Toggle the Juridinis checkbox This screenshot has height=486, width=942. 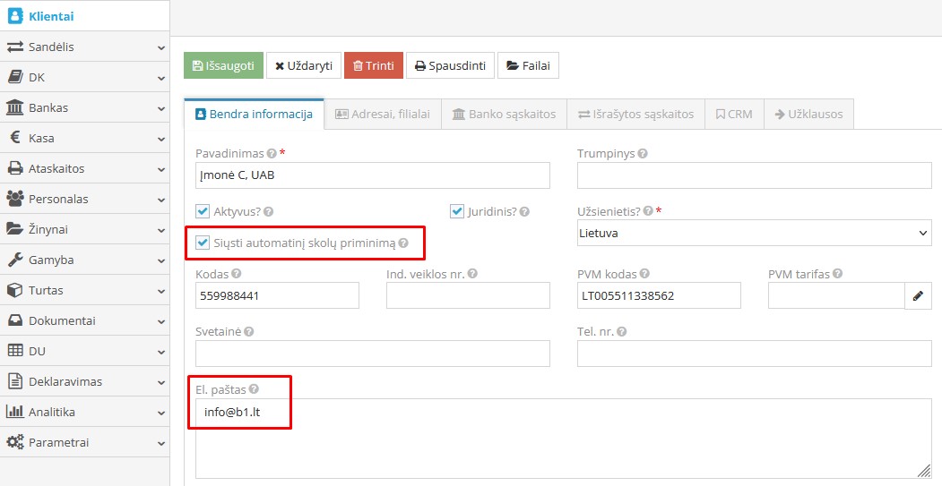(457, 212)
